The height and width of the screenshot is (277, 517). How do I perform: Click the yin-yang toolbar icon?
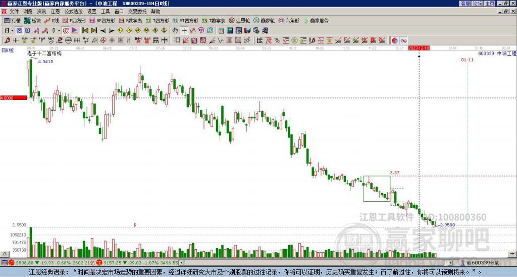[x=395, y=40]
